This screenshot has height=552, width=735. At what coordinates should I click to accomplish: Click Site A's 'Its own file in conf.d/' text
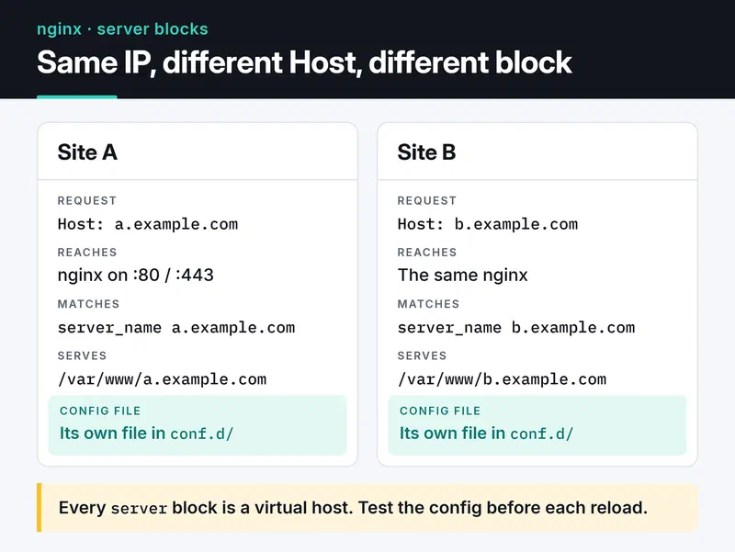(x=146, y=434)
